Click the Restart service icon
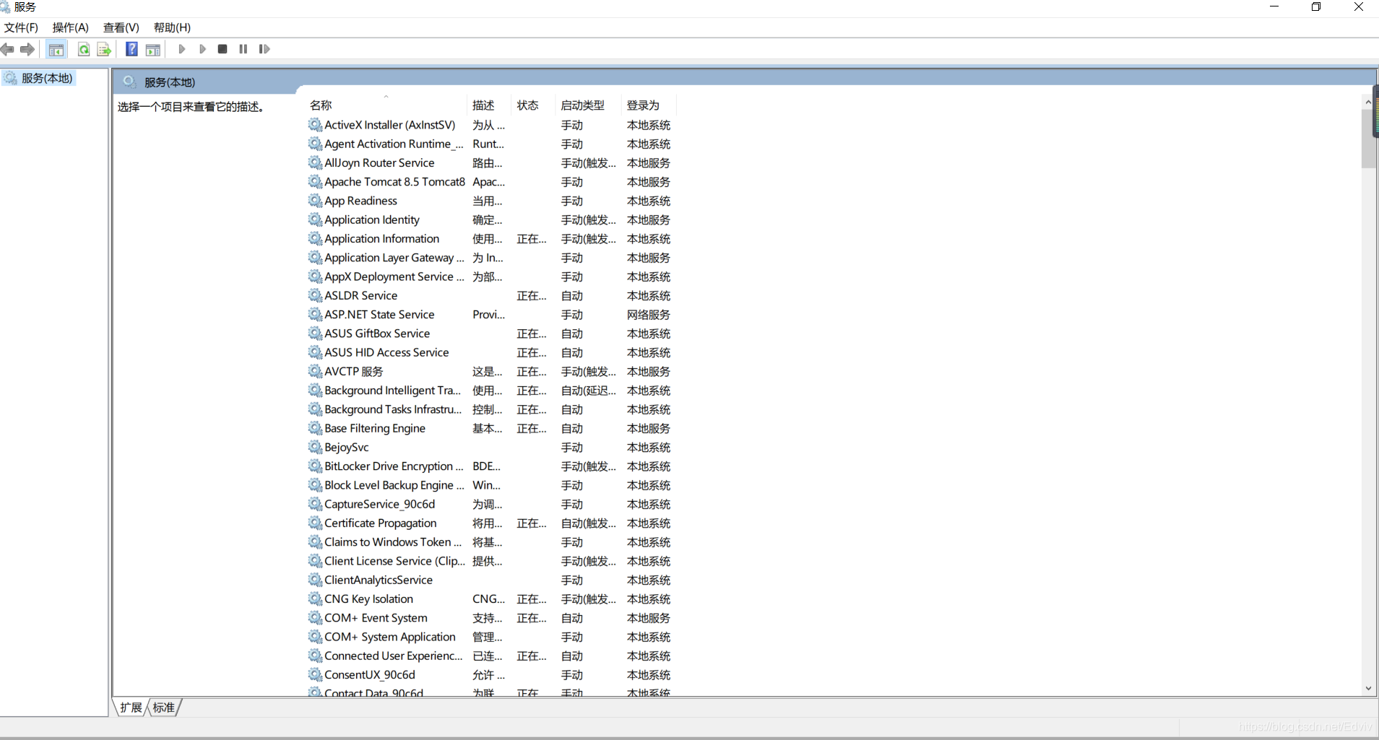This screenshot has width=1379, height=740. coord(264,49)
